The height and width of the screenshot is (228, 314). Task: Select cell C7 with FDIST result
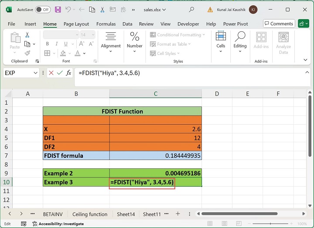155,156
